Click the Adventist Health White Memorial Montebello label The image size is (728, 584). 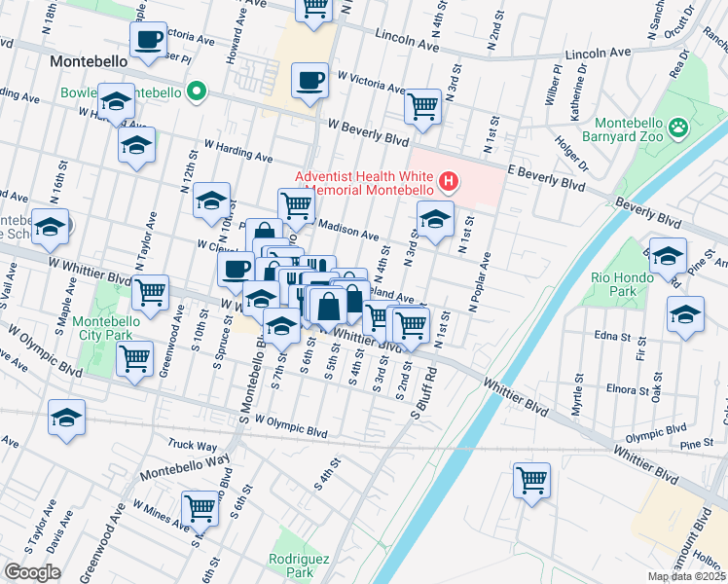tap(365, 183)
